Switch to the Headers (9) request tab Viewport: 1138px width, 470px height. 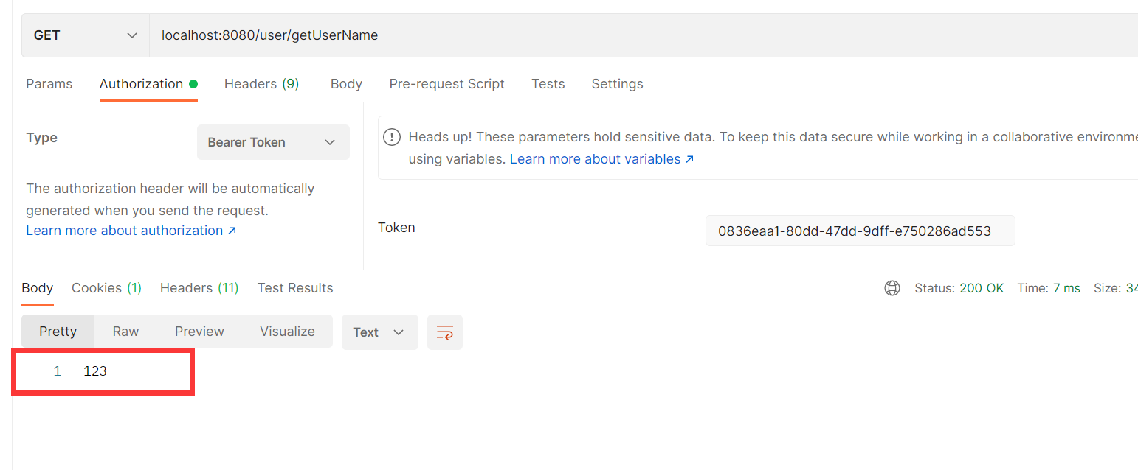coord(261,83)
